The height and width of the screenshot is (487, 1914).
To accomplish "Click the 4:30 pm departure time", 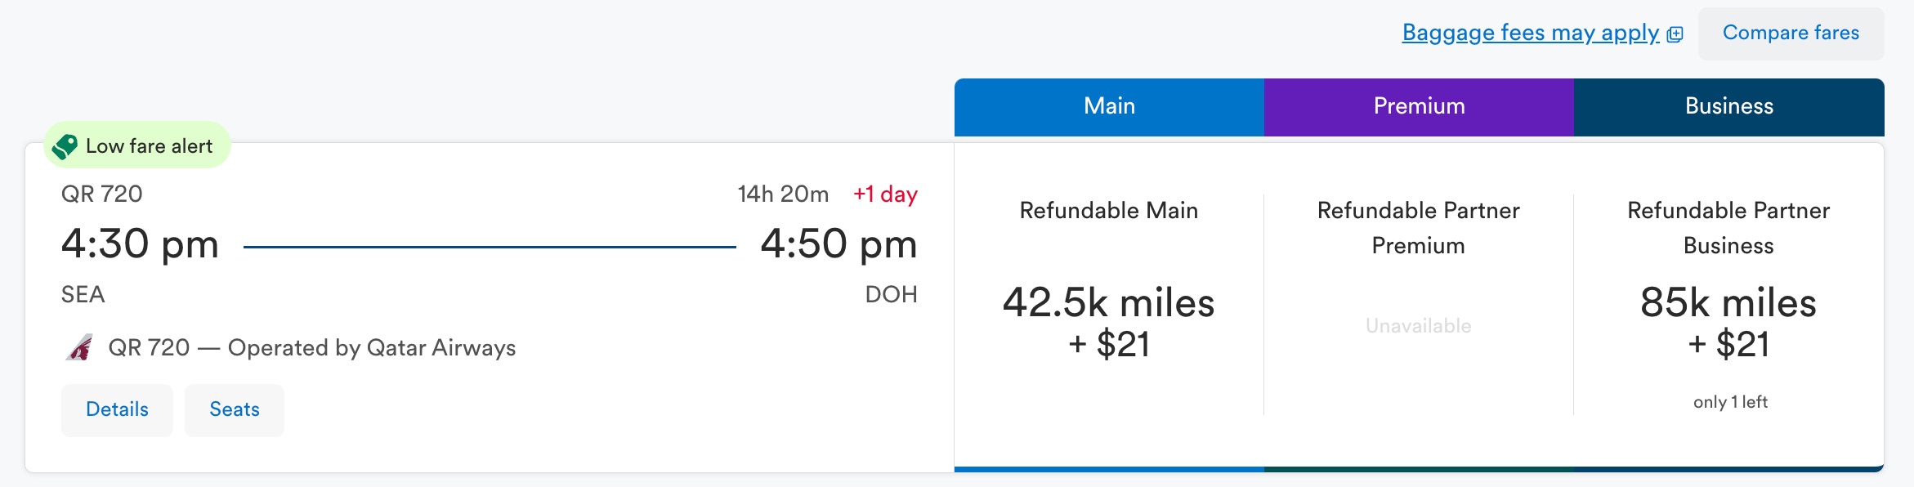I will (x=140, y=243).
